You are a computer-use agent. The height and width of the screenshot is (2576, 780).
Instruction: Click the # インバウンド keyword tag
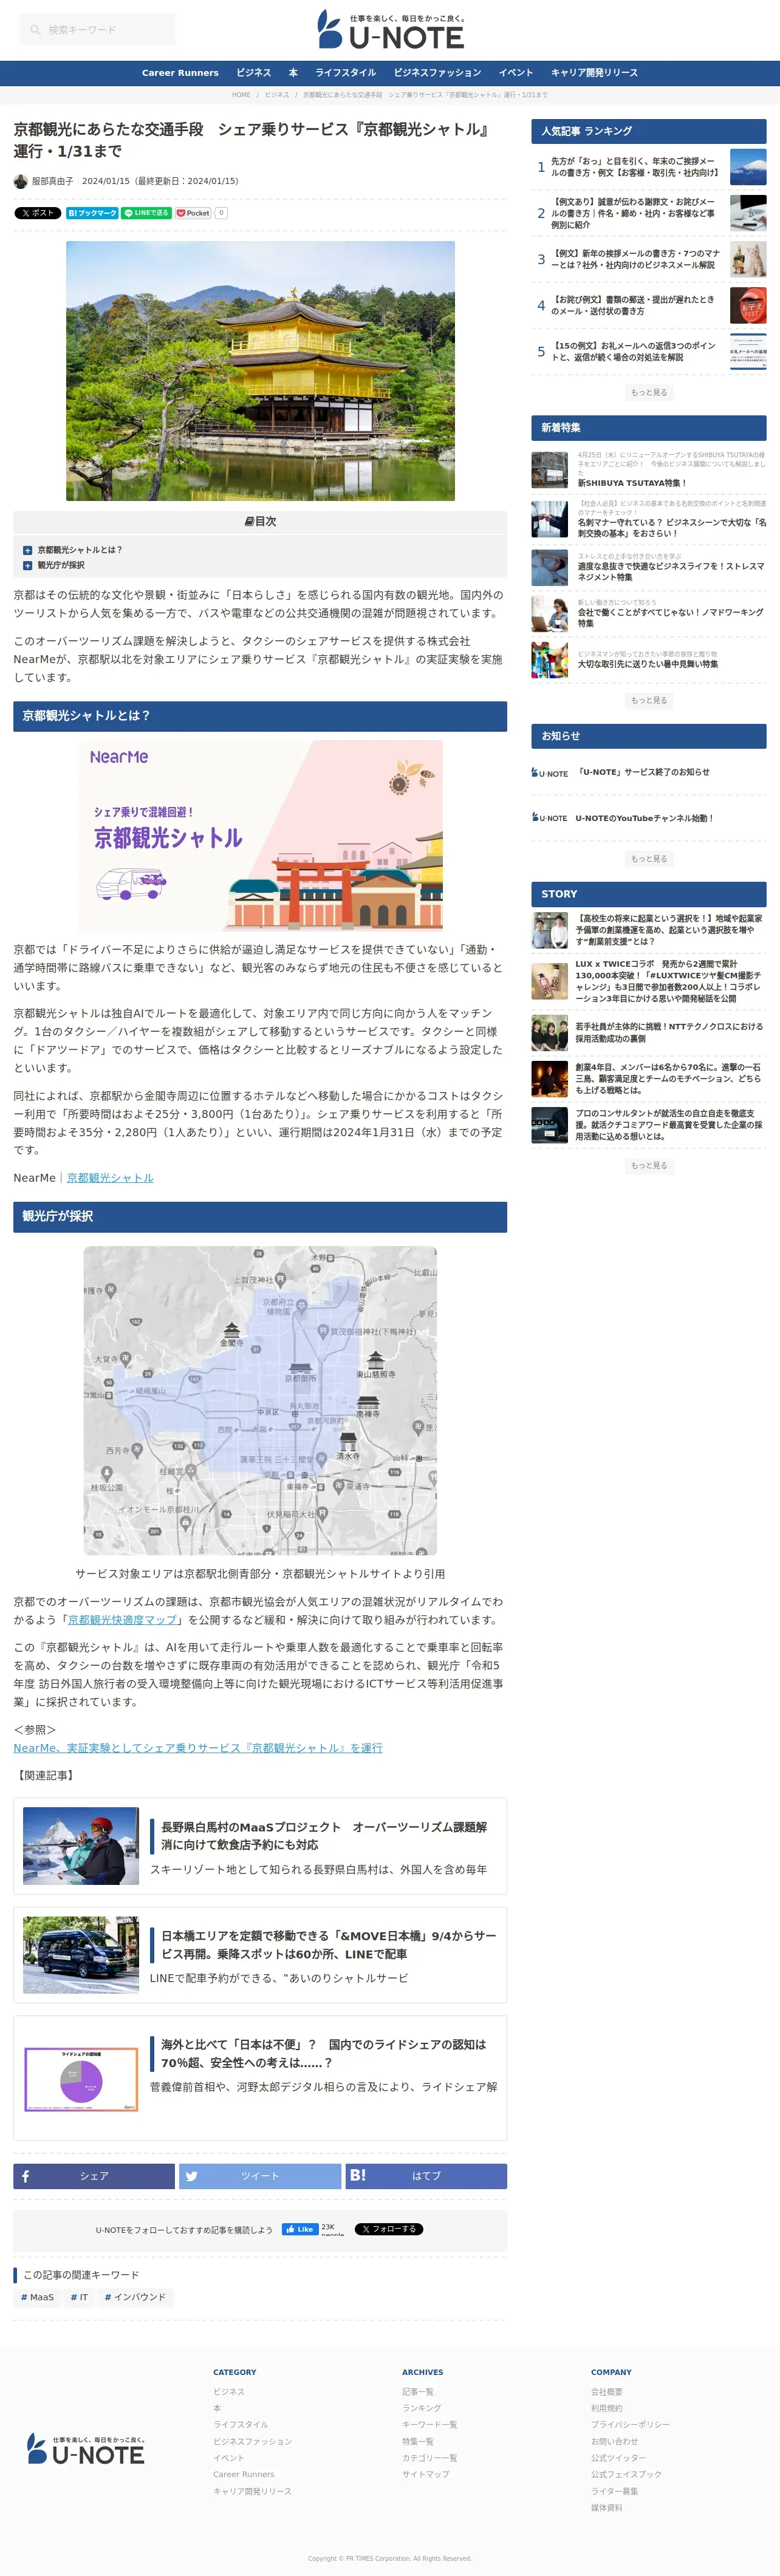coord(135,2297)
